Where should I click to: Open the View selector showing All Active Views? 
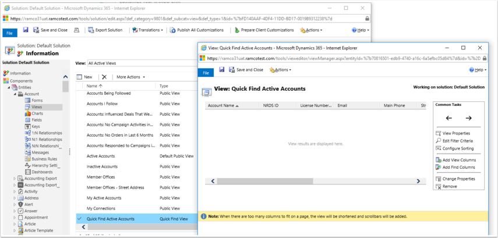pyautogui.click(x=142, y=63)
